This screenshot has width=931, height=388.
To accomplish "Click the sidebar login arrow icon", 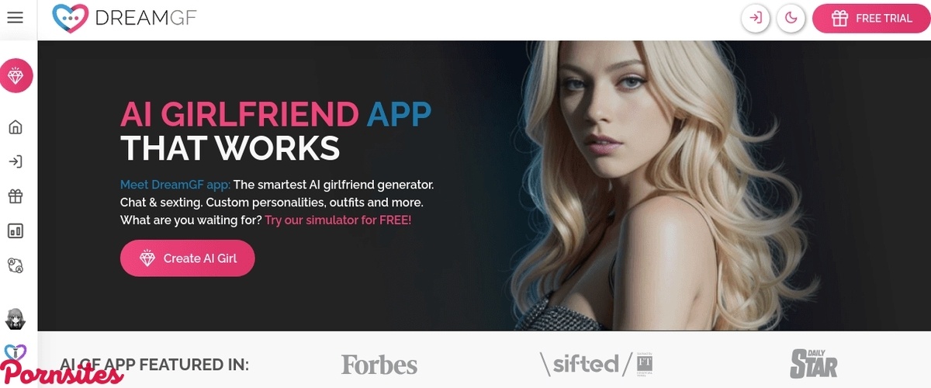I will pyautogui.click(x=16, y=161).
